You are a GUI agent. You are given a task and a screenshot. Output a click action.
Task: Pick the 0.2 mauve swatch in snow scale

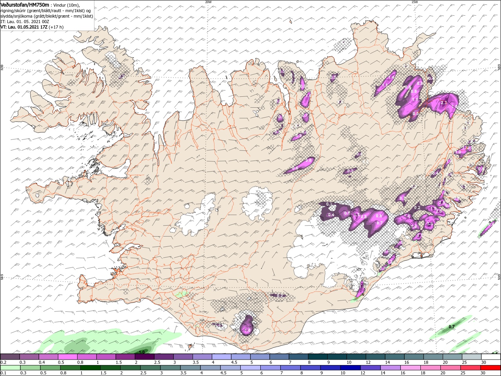pos(10,357)
